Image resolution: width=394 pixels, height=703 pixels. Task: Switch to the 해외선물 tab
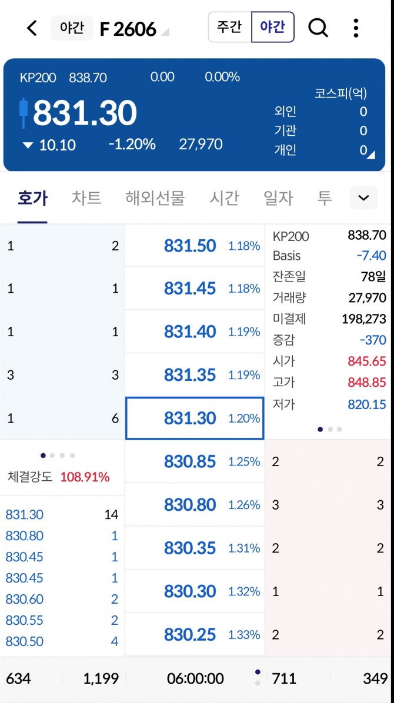click(x=155, y=198)
